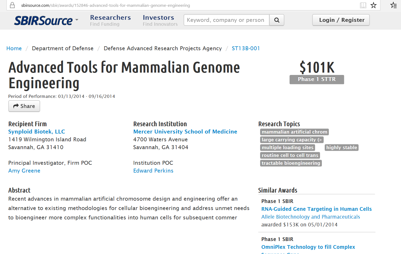Add page to favorites star icon
The image size is (401, 254).
click(373, 5)
